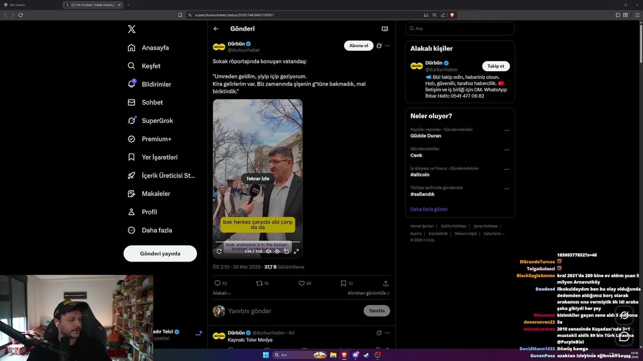The image size is (643, 361).
Task: Open browser extensions puzzle icon
Action: click(x=618, y=15)
